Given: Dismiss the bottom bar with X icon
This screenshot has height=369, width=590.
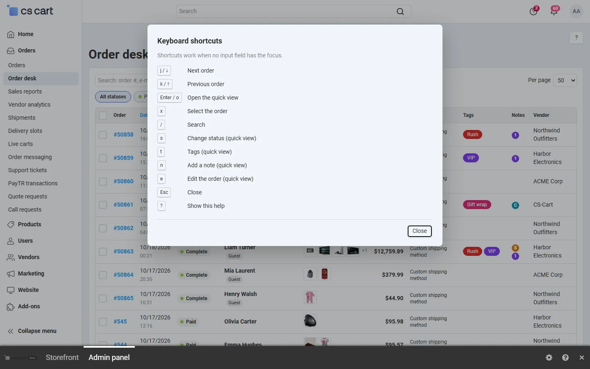Looking at the screenshot, I should 582,358.
